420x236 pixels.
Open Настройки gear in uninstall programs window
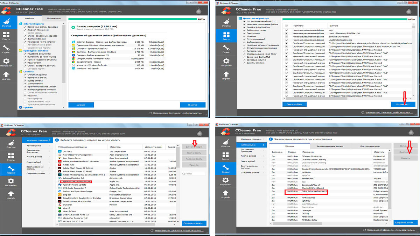11,182
